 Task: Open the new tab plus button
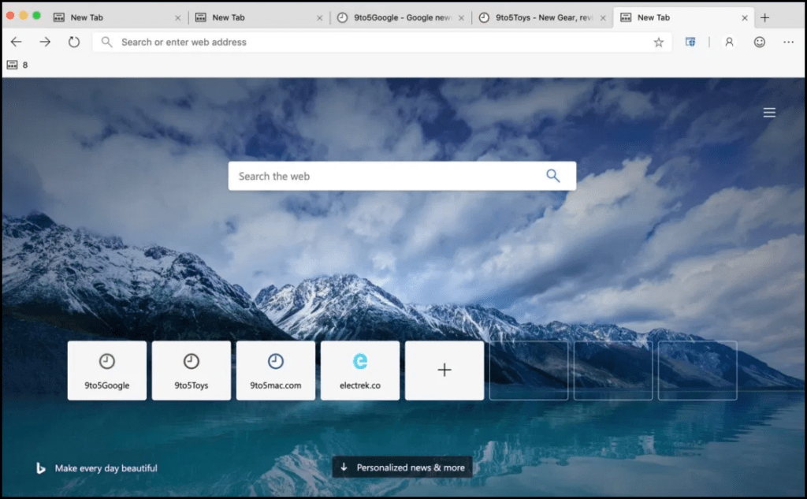(764, 17)
